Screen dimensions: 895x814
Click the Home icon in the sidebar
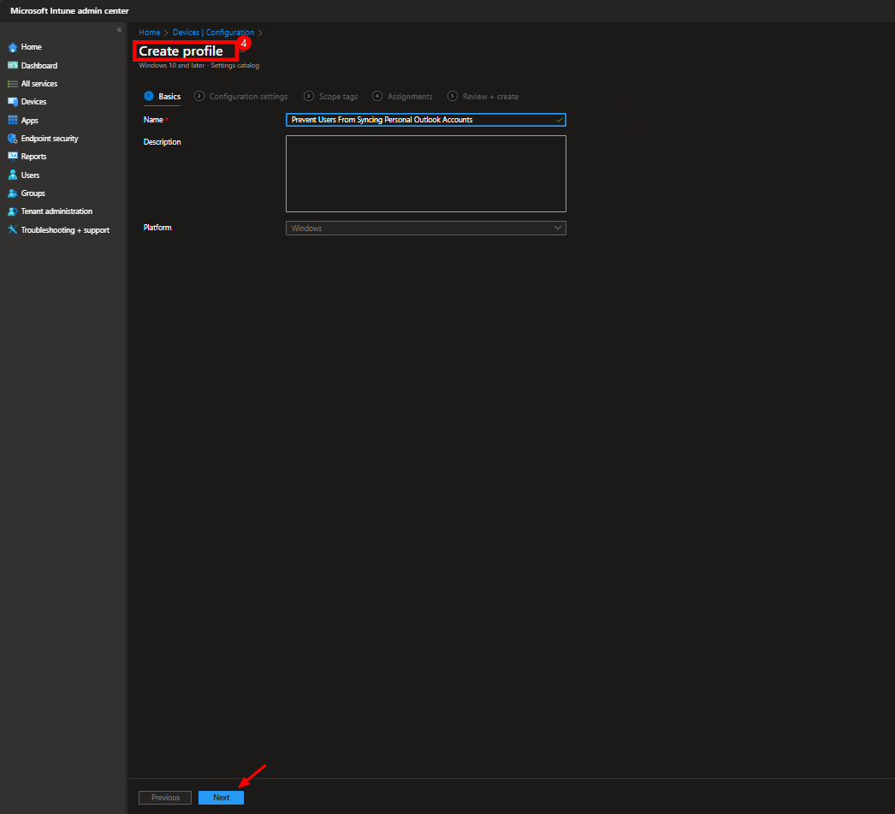click(x=13, y=47)
